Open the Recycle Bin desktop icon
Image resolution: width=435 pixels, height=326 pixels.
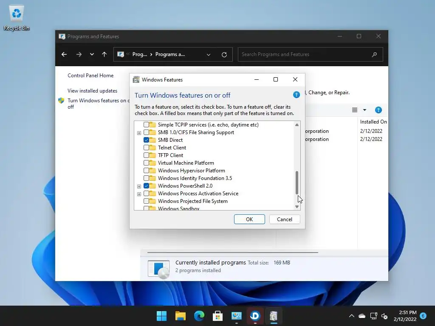point(17,18)
